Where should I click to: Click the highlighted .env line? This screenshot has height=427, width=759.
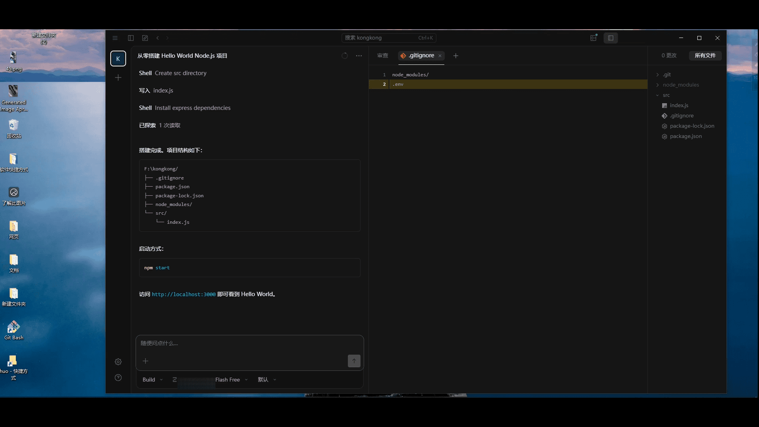pos(508,84)
